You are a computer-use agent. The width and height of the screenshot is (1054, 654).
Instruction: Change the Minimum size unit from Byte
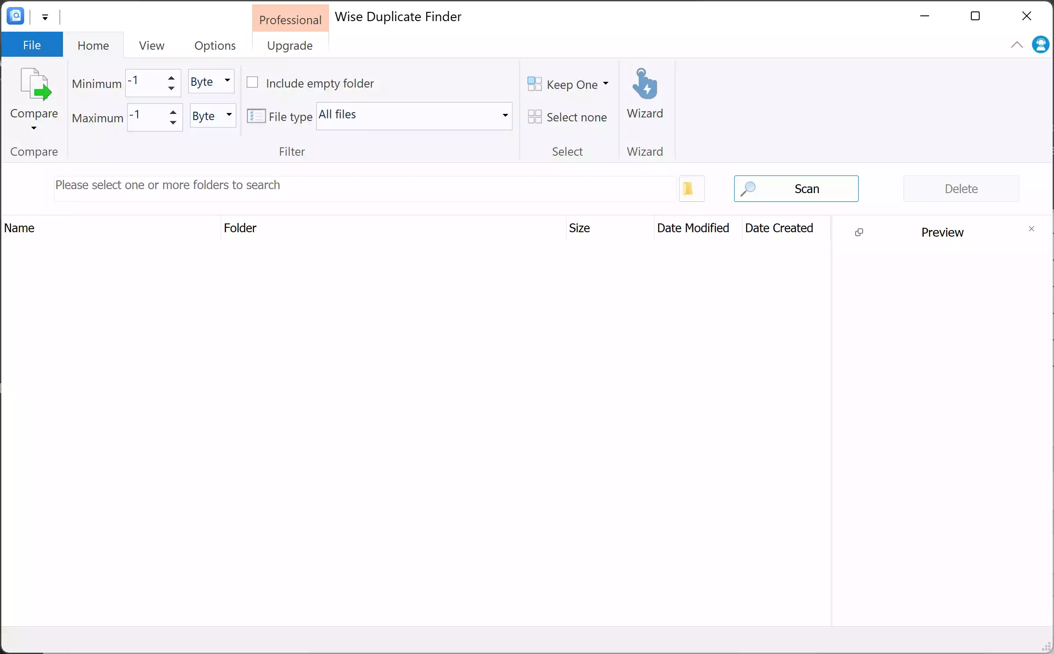click(211, 81)
